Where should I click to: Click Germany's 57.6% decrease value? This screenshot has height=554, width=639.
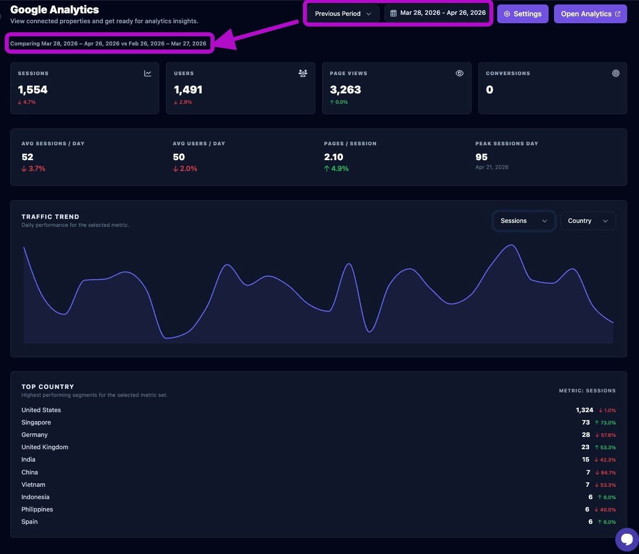click(x=605, y=435)
